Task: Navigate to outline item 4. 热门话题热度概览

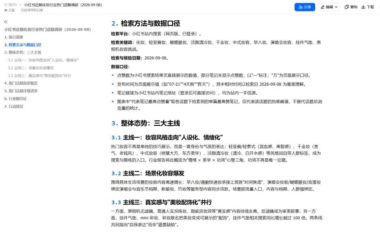Action: tap(21, 83)
